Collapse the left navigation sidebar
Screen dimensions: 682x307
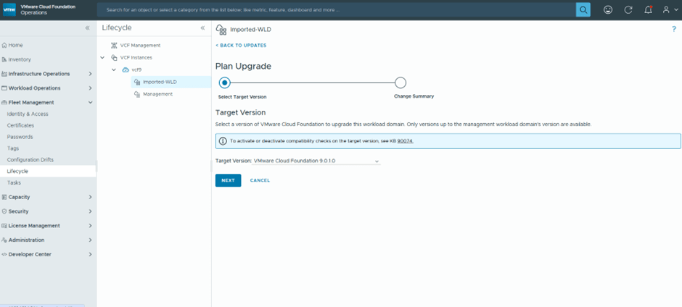point(88,28)
